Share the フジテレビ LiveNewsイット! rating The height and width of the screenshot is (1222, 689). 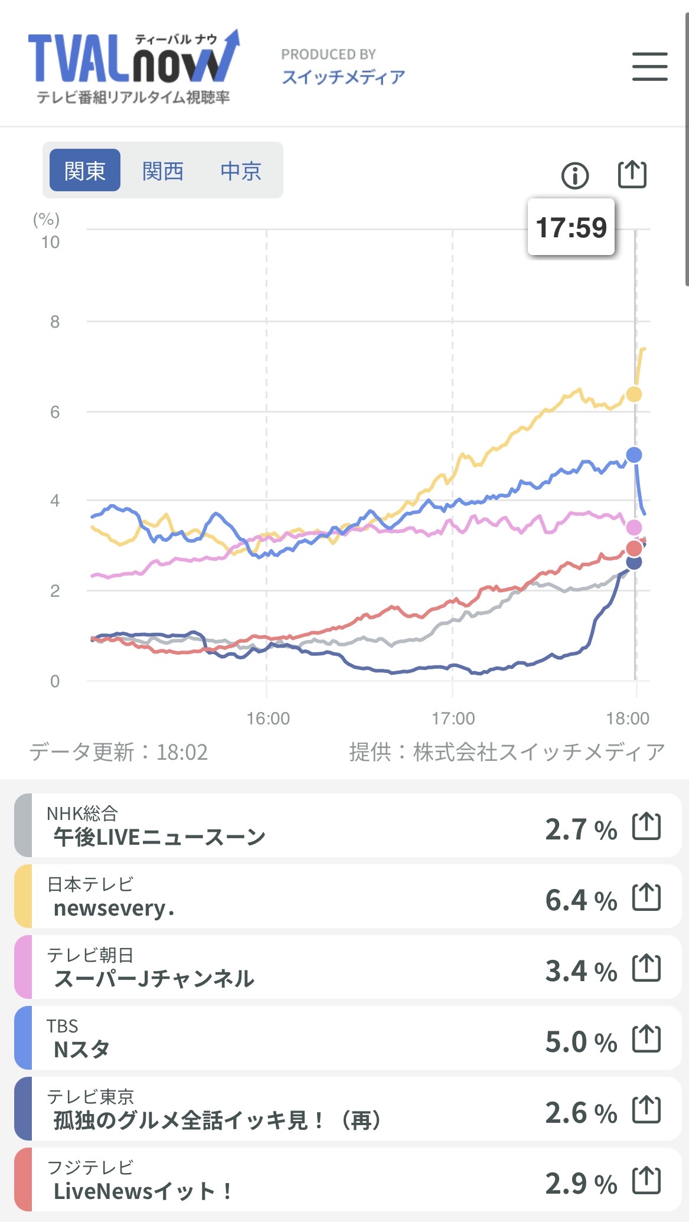(x=646, y=1180)
